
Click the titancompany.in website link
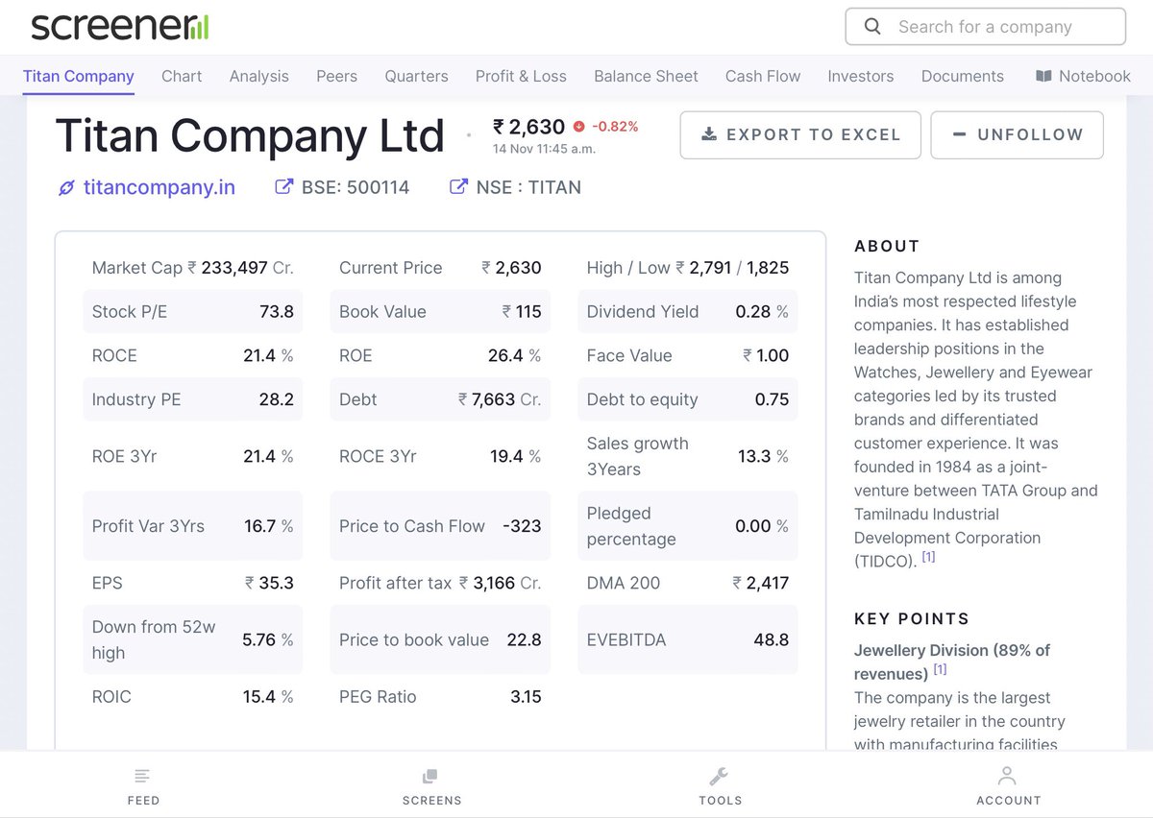click(159, 187)
